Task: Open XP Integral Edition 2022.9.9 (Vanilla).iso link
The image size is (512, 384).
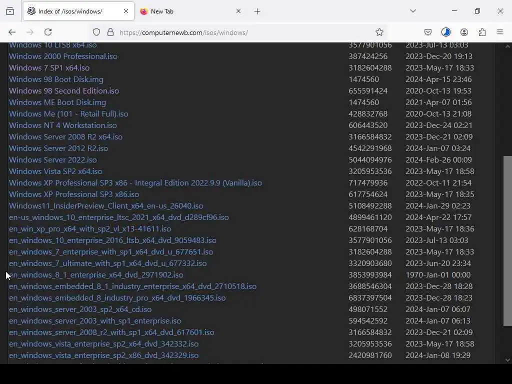Action: pyautogui.click(x=135, y=183)
